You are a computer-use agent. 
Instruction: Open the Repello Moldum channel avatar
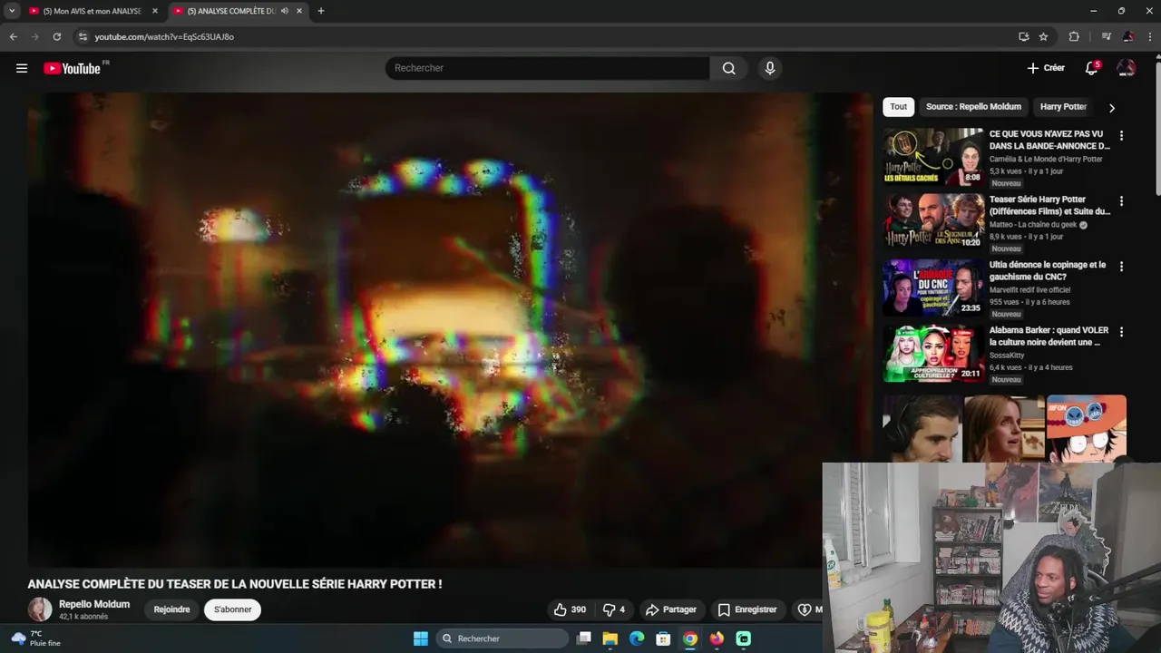tap(40, 609)
